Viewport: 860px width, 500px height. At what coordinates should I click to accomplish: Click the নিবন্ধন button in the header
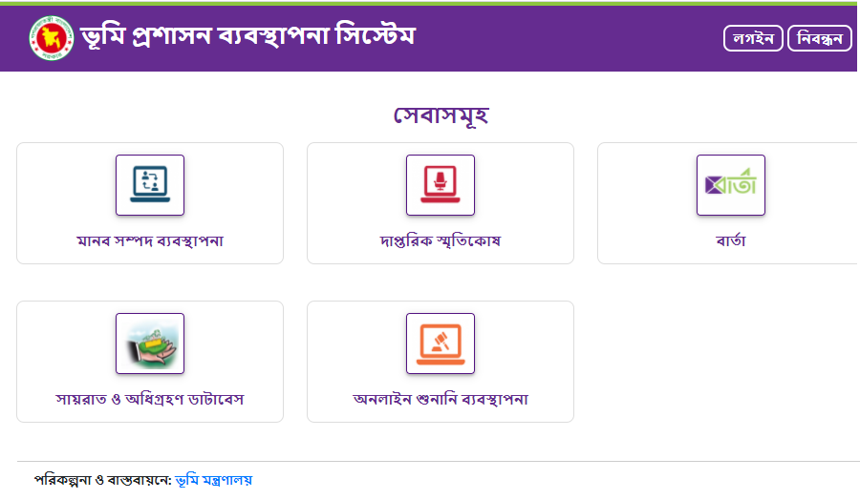pos(820,38)
